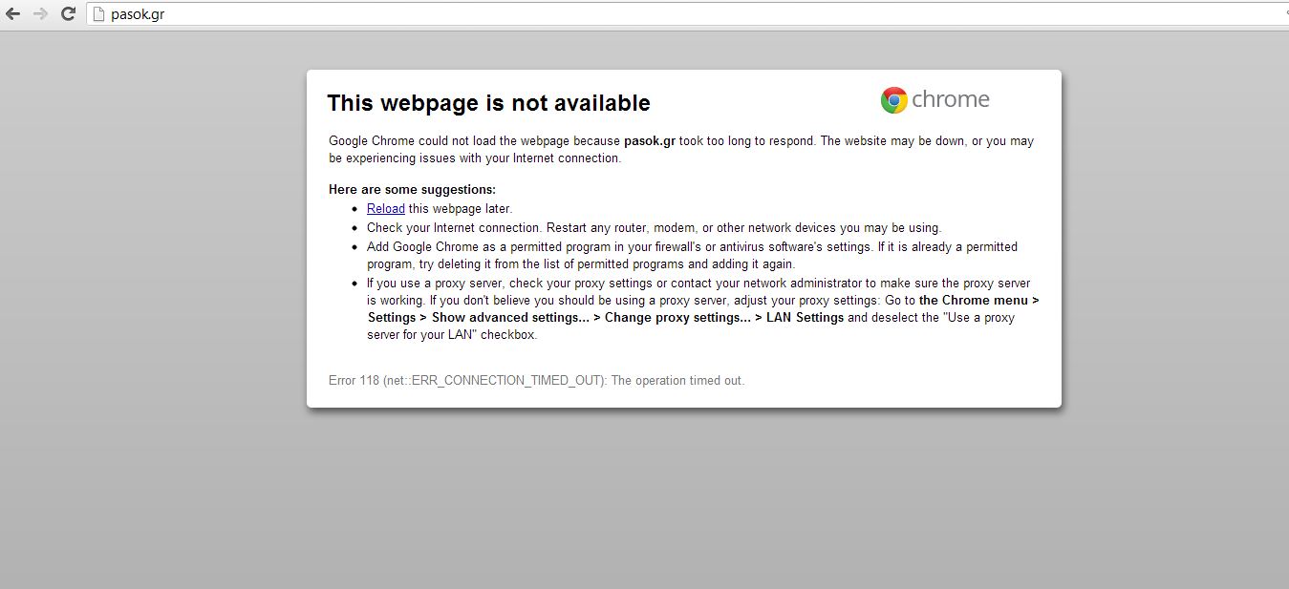Click bold 'the Chrome menu >' text
Screen dimensions: 1289x589
(978, 301)
